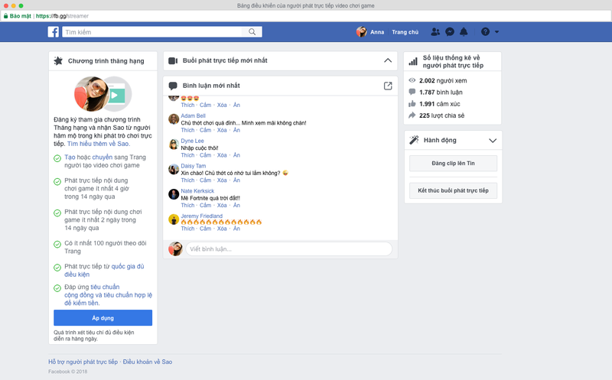The height and width of the screenshot is (380, 612).
Task: Pop out the Bình luận mới nhất panel
Action: (x=388, y=86)
